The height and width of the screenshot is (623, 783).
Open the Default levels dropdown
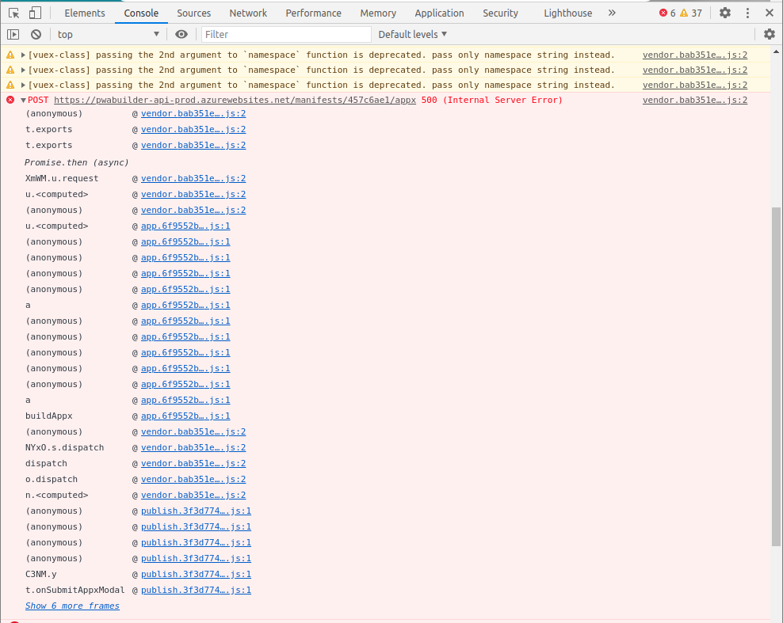(x=412, y=34)
